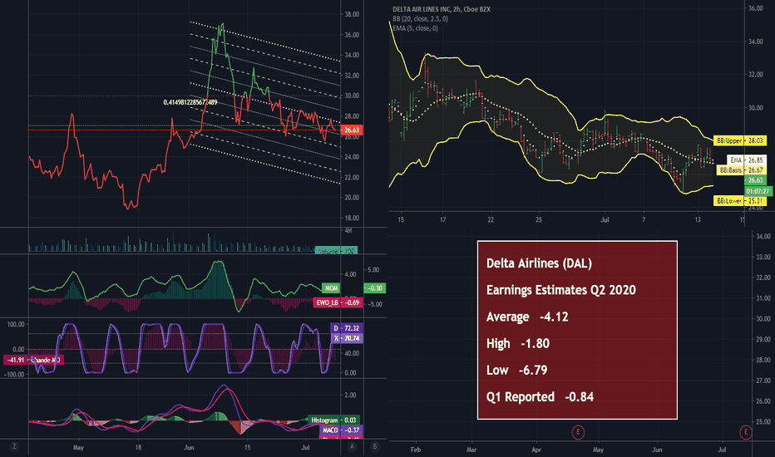Click the green 26.63 current price label

[x=756, y=180]
